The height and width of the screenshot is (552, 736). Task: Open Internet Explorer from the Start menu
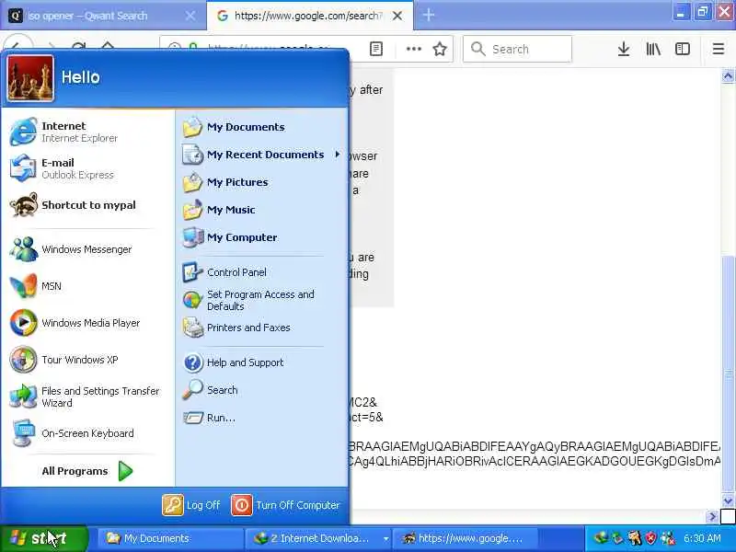(x=65, y=132)
